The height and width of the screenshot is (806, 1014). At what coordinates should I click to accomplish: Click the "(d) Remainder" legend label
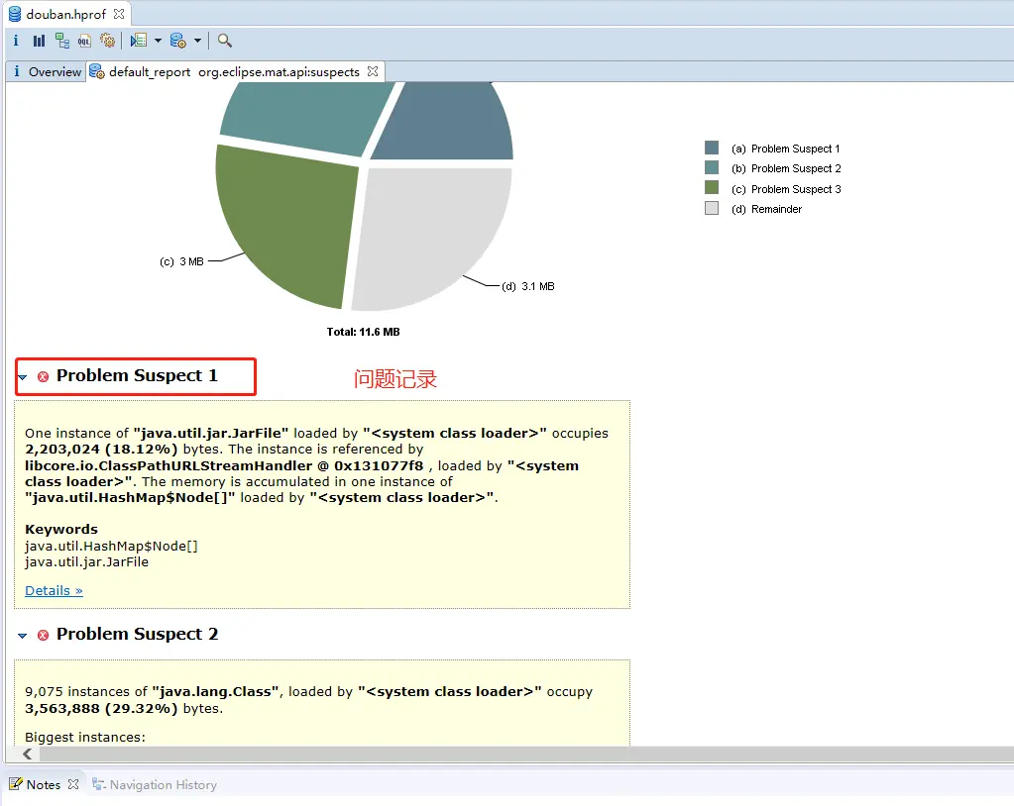tap(767, 209)
